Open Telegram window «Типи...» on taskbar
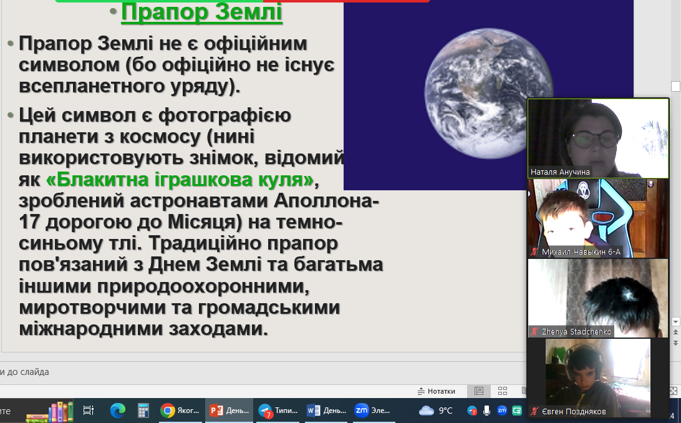 pos(278,411)
